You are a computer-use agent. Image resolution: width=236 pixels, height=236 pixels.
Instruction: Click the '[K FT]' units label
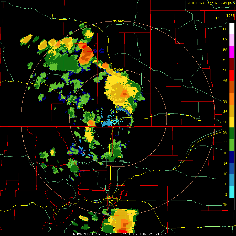[x=222, y=18]
